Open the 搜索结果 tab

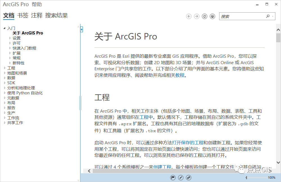pos(56,16)
